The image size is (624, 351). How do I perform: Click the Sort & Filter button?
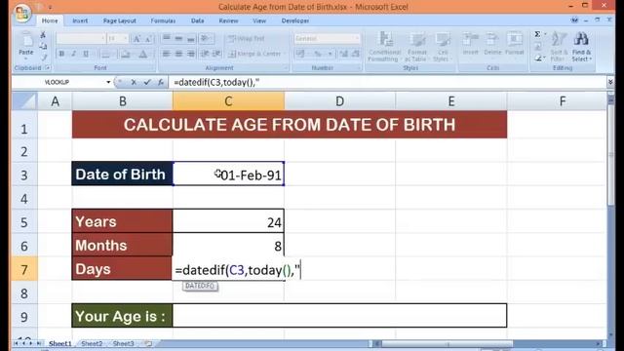(559, 47)
